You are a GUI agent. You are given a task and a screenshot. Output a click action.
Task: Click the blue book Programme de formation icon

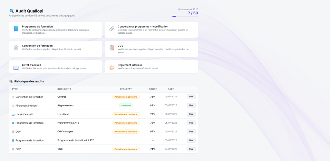[x=16, y=29]
